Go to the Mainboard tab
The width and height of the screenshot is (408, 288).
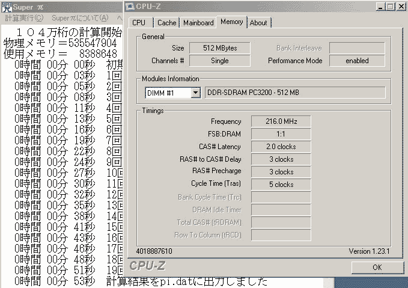coord(198,23)
